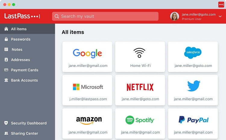Viewport: 226px width, 140px height.
Task: Click the contact book icon beside Addresses
Action: coord(6,60)
